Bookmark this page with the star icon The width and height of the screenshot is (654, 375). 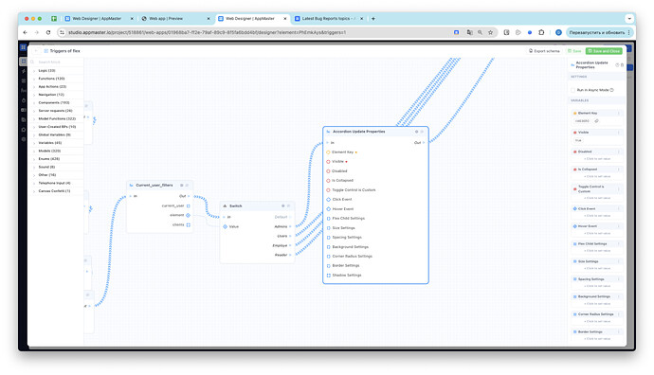coord(491,32)
